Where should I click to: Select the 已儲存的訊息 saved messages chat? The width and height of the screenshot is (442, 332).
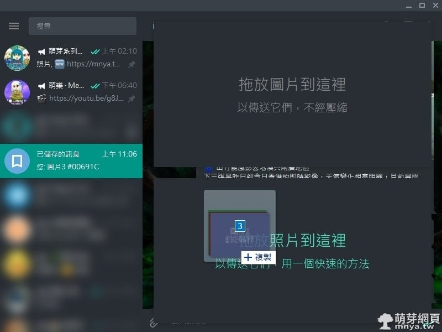tap(83, 160)
